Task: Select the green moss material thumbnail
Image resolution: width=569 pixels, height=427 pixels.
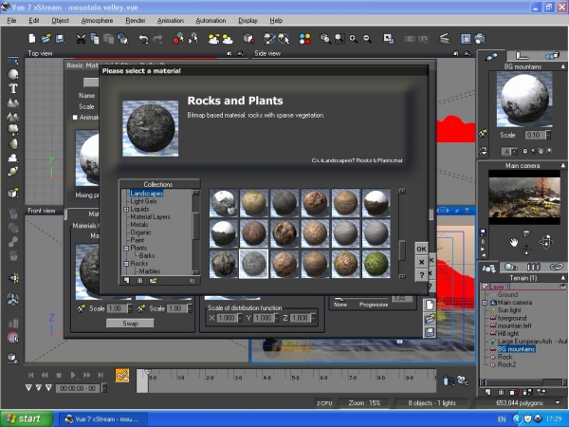Action: tap(376, 264)
